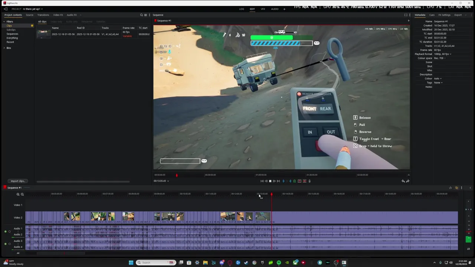Open the Cues tab in metadata panel
475x267 pixels.
432,15
